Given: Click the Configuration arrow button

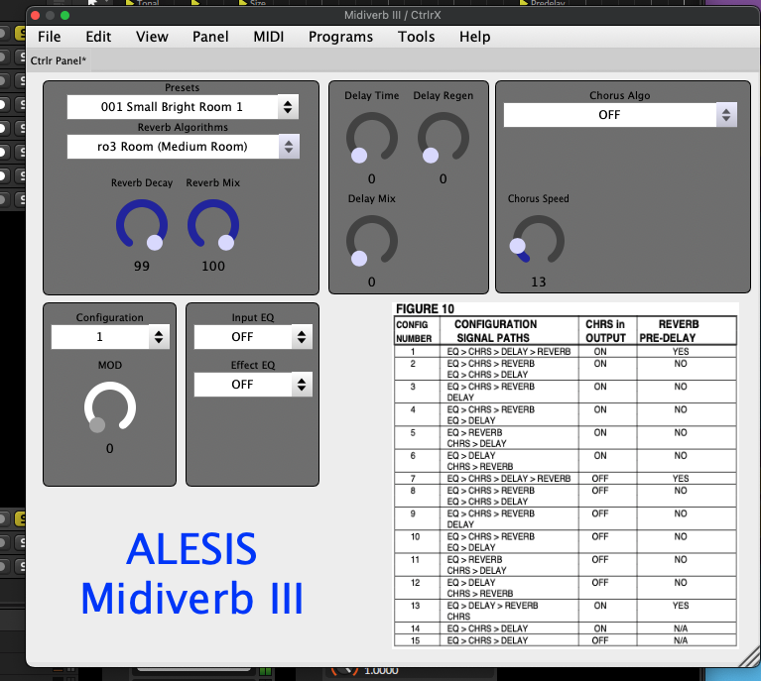Looking at the screenshot, I should (x=159, y=337).
